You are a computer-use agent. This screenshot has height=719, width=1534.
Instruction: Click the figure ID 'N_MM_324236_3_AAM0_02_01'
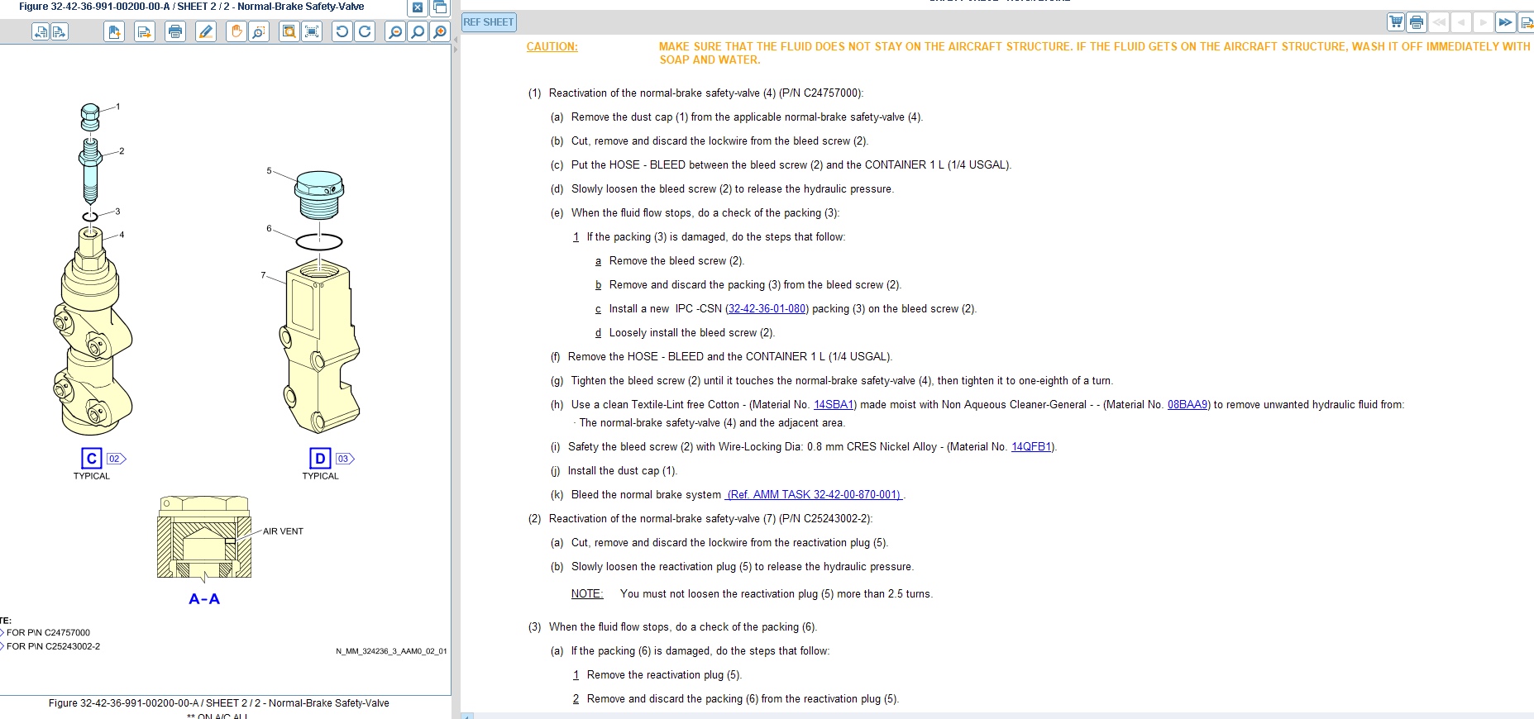(x=391, y=651)
